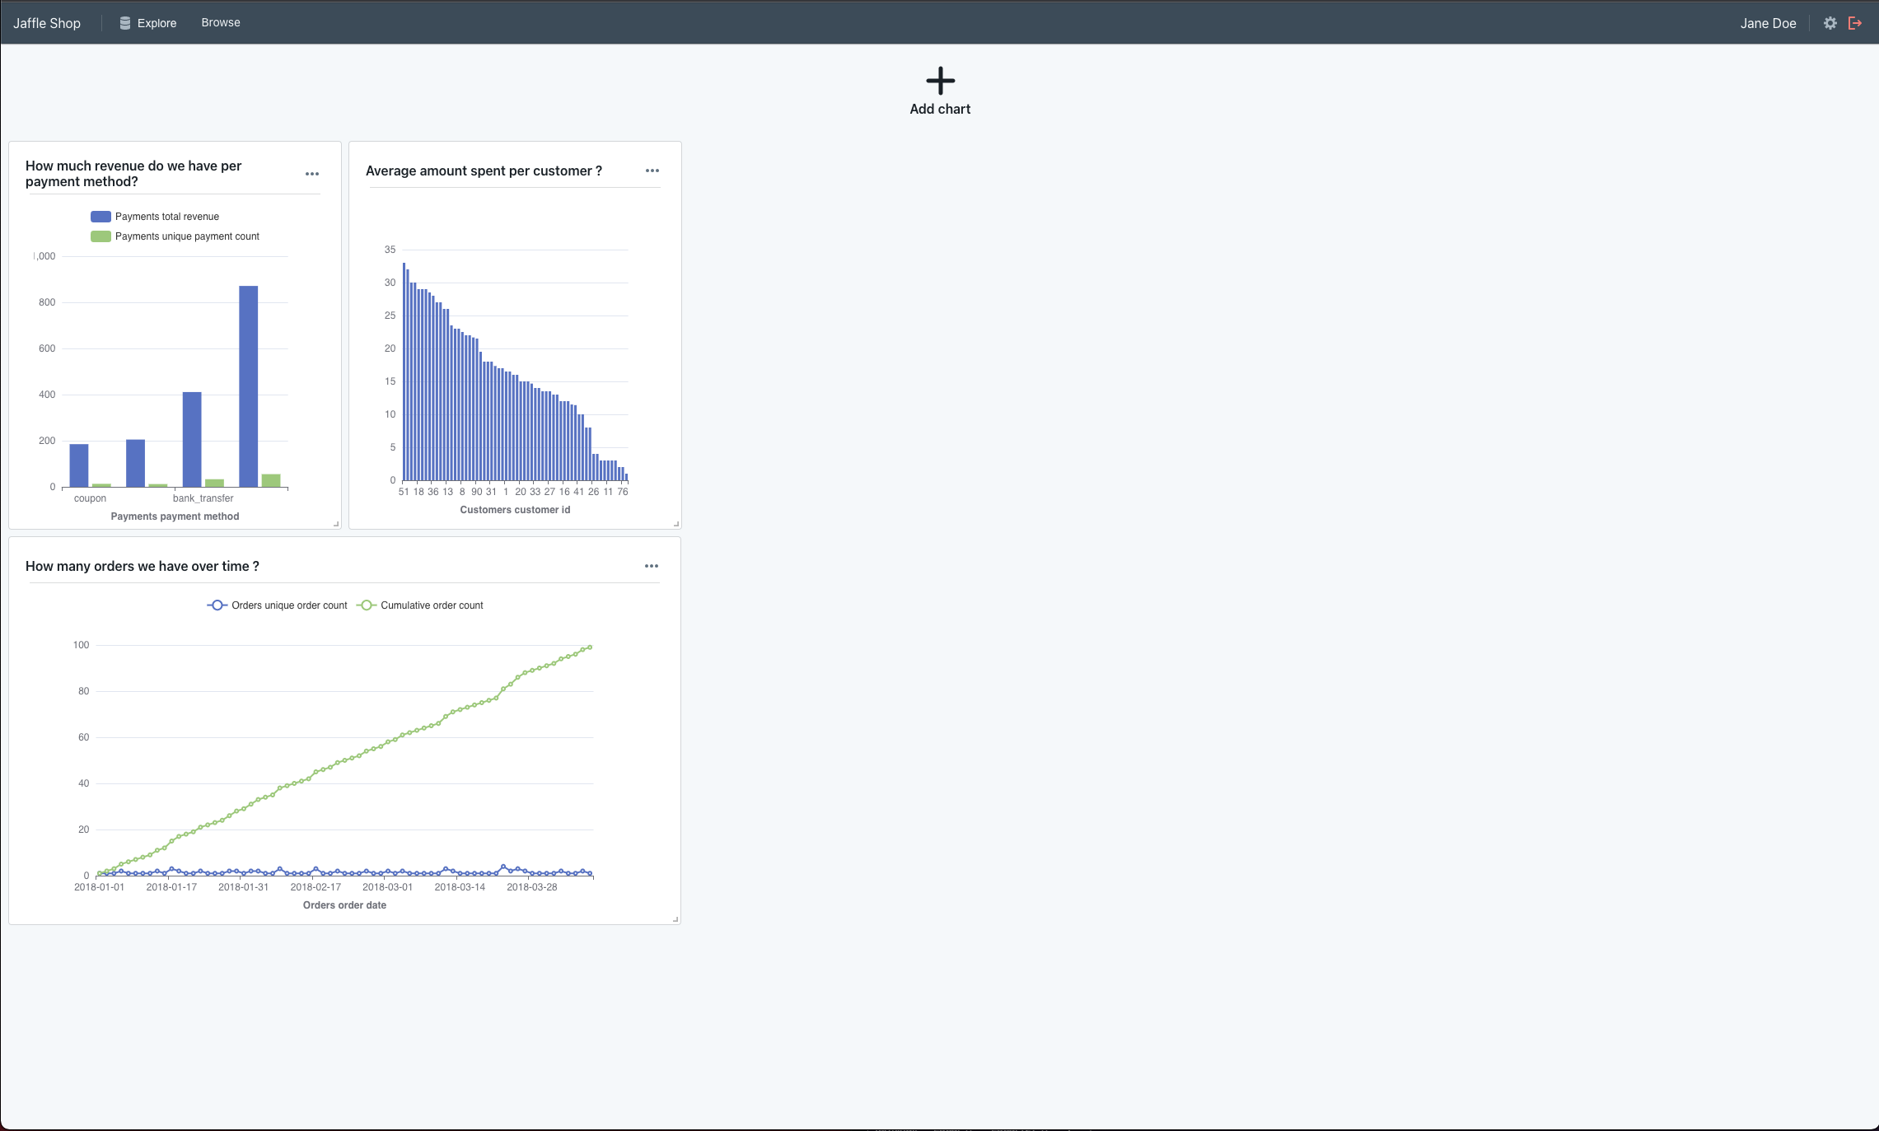
Task: Click the red logout icon
Action: (x=1855, y=23)
